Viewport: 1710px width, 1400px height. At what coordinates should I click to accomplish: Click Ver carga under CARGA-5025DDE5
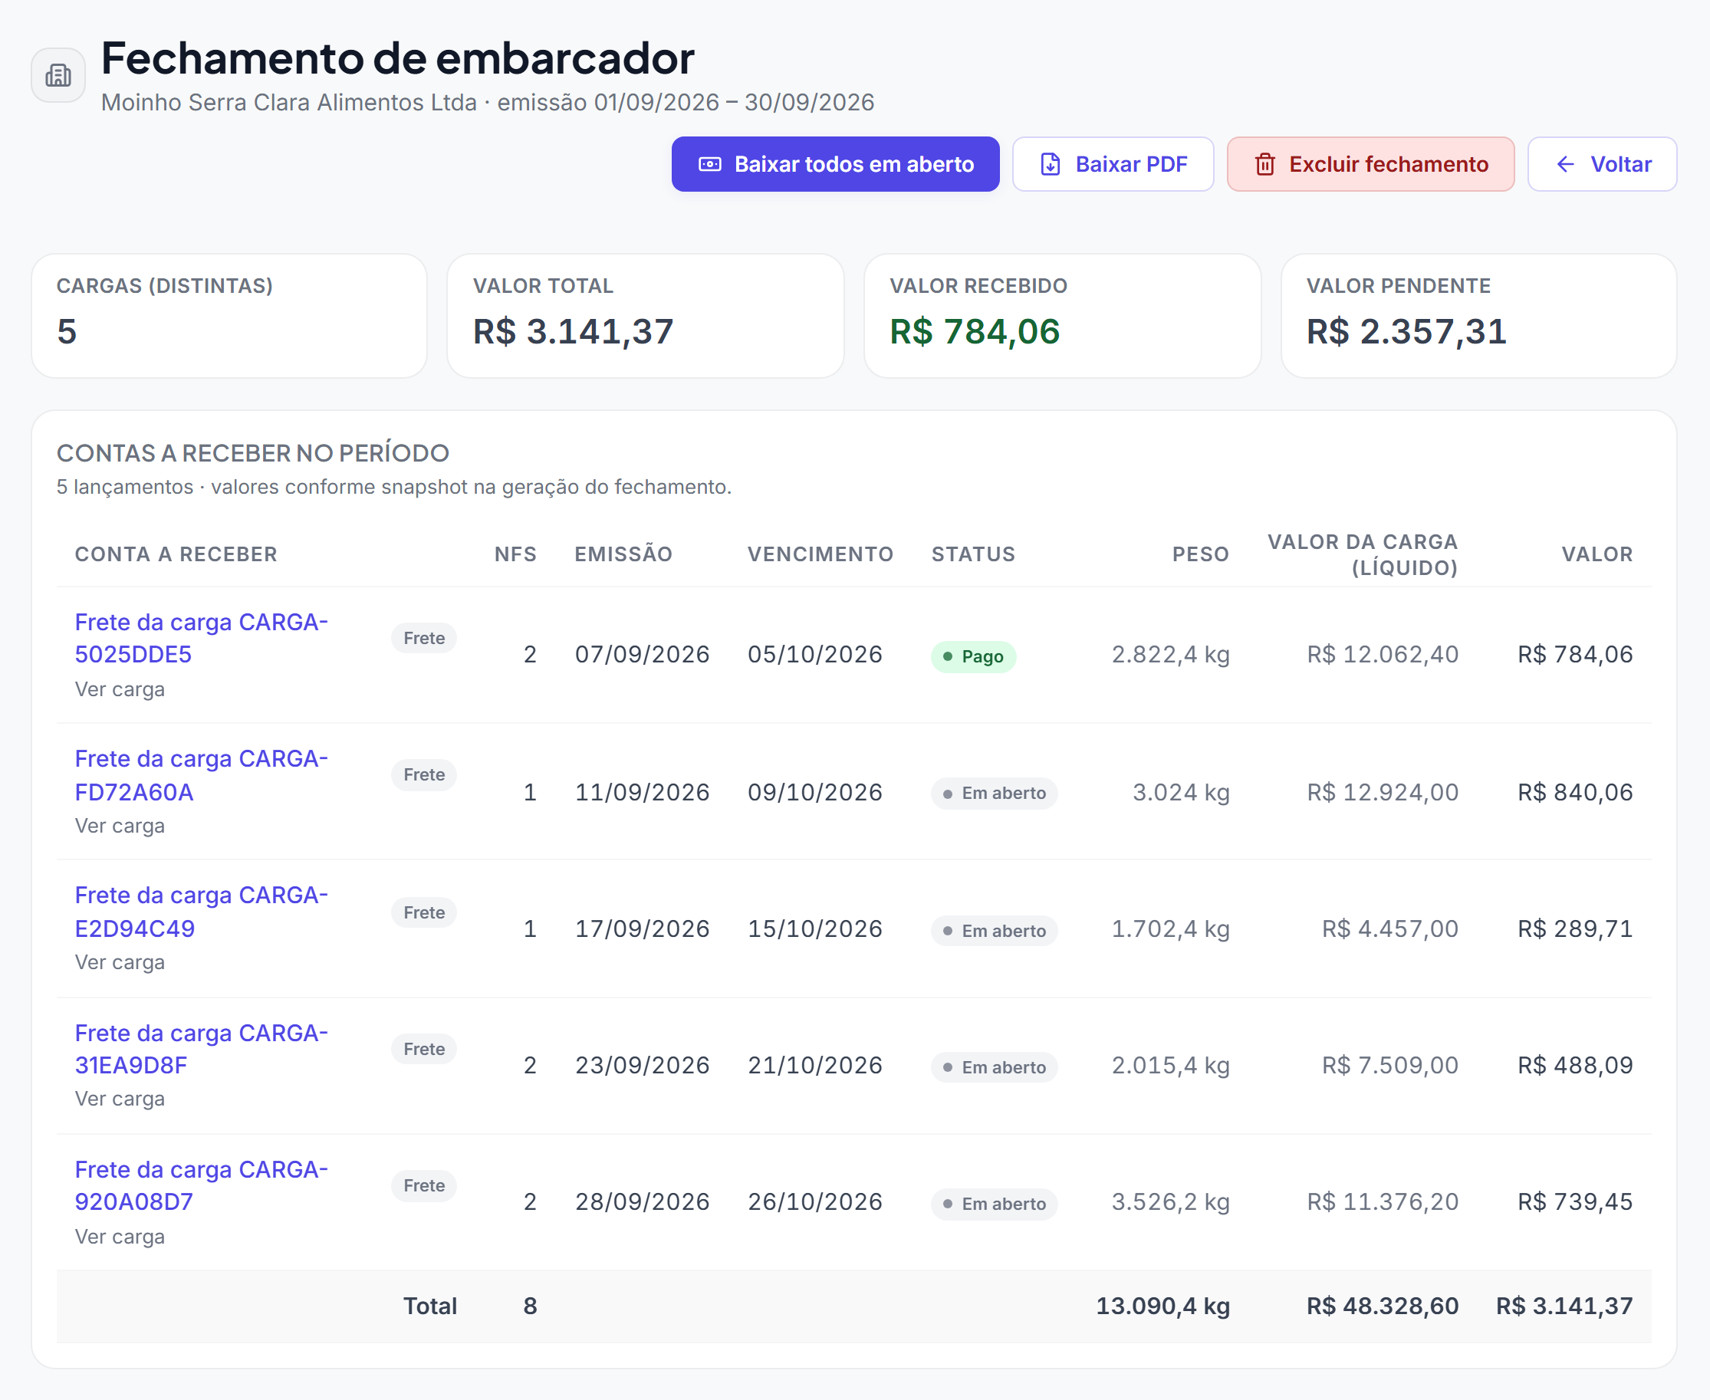[x=120, y=689]
